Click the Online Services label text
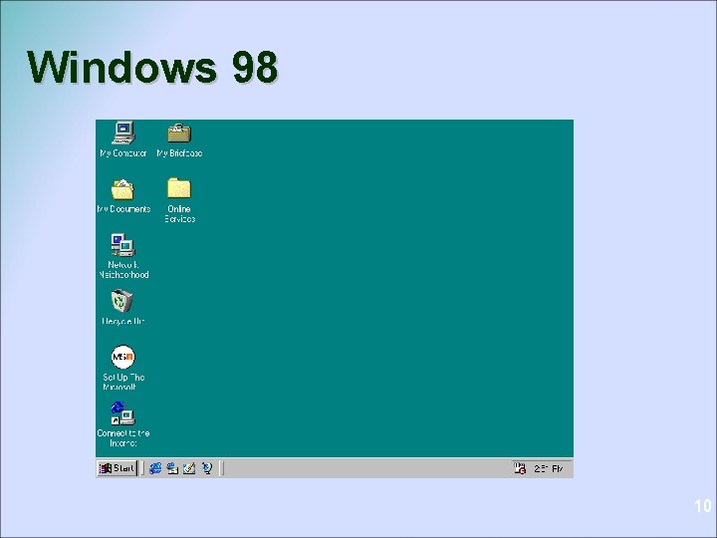Viewport: 717px width, 538px height. [179, 214]
